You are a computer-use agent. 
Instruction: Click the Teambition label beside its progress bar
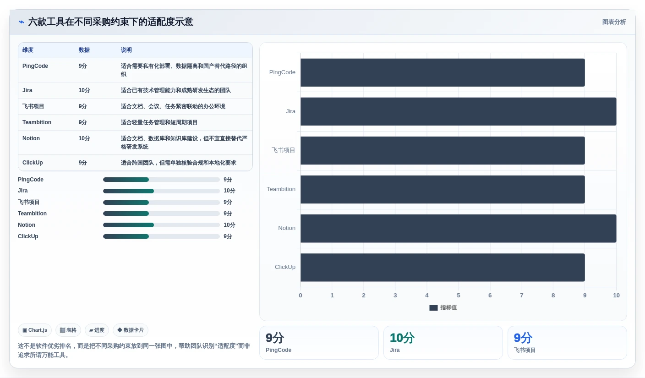32,214
